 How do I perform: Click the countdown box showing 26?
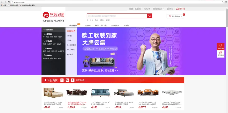[67, 80]
